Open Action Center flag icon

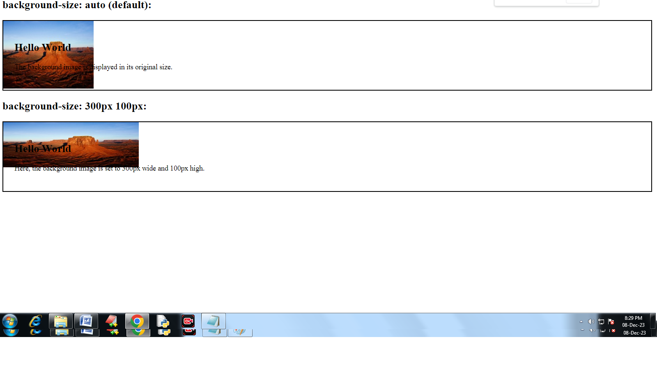[x=611, y=321]
